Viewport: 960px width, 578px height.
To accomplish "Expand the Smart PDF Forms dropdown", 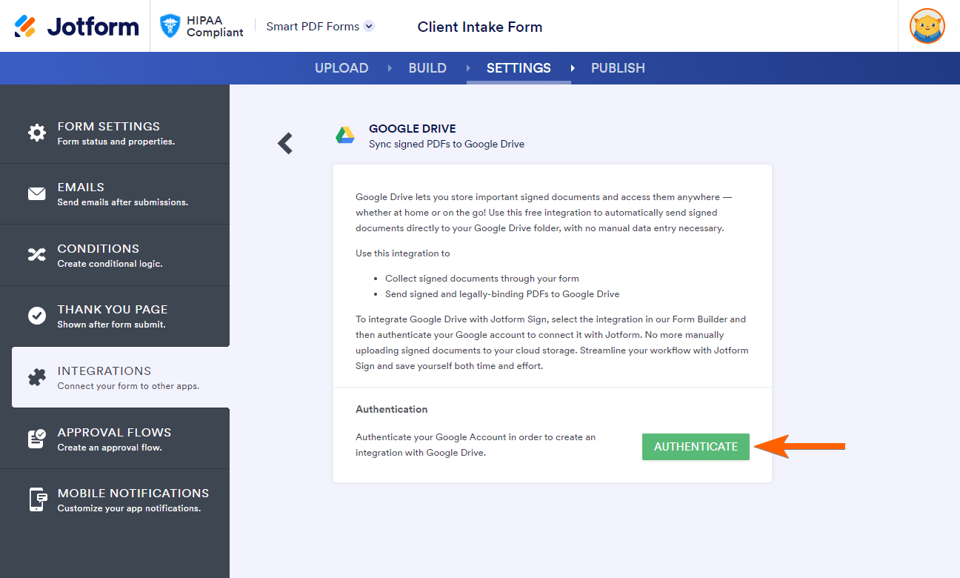I will tap(369, 27).
